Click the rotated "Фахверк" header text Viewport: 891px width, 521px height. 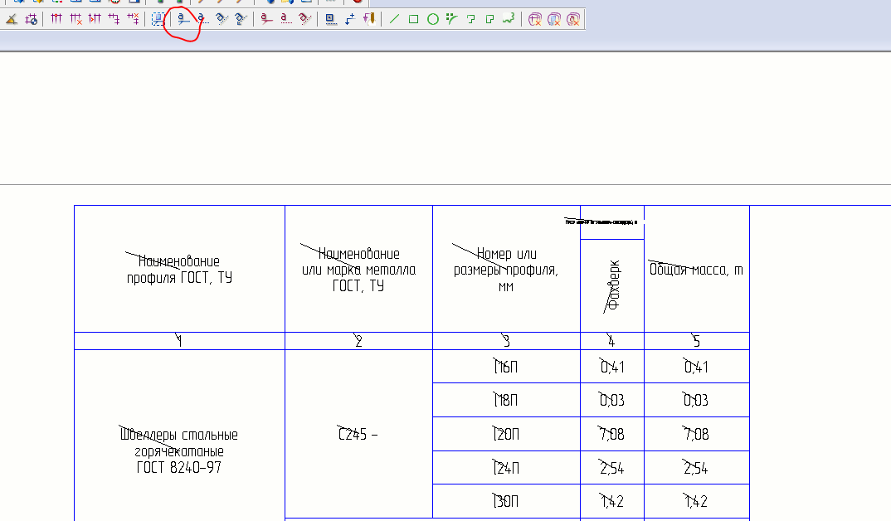pos(613,285)
